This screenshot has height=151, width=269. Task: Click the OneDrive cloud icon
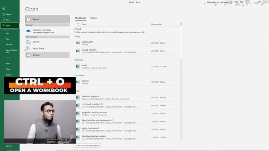coord(29,31)
